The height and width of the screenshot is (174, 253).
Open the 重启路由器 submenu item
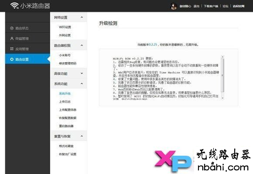[66, 126]
